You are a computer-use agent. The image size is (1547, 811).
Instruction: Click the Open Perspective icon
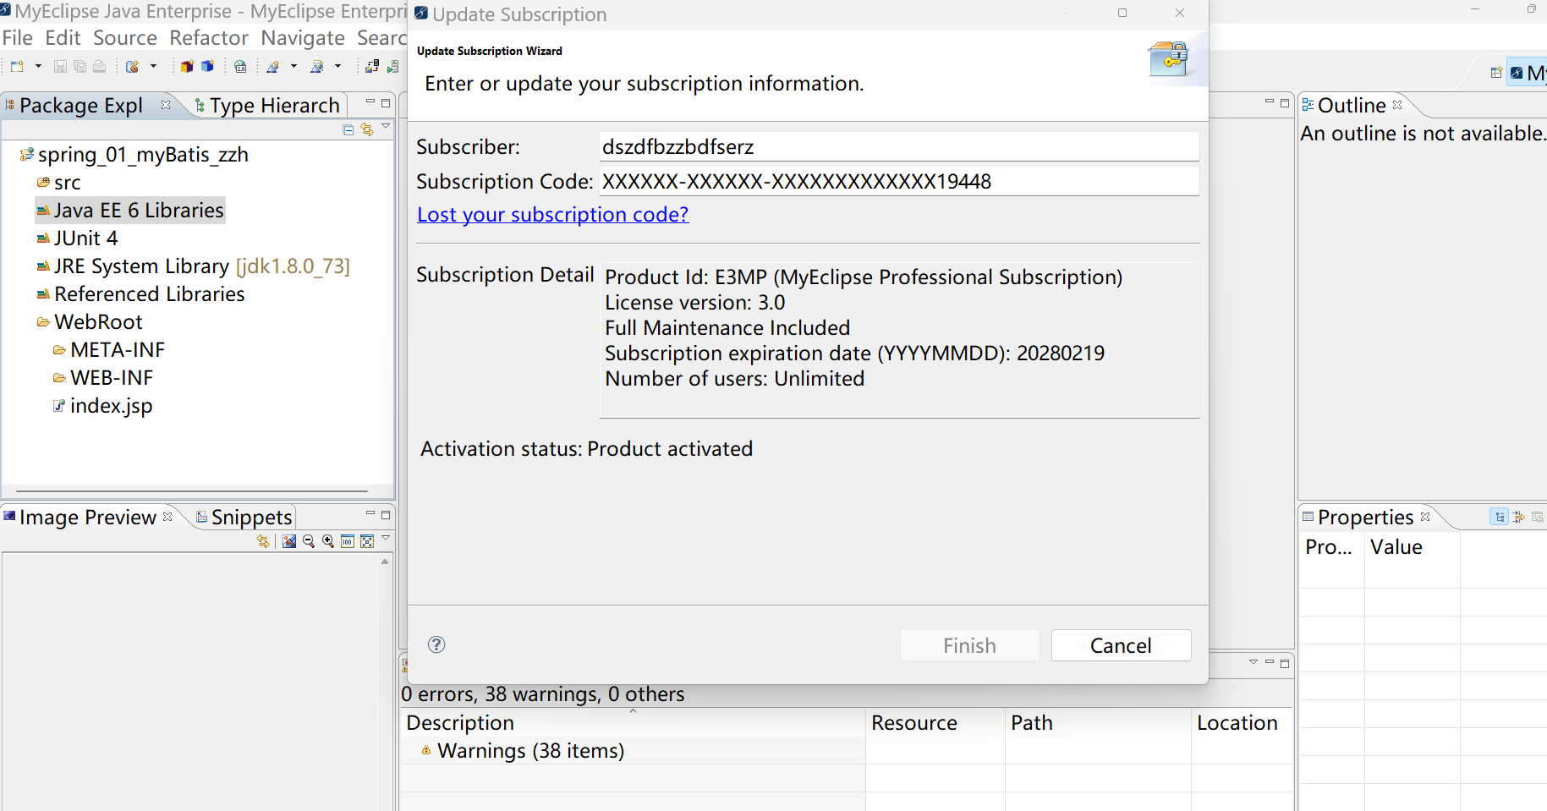click(1496, 73)
